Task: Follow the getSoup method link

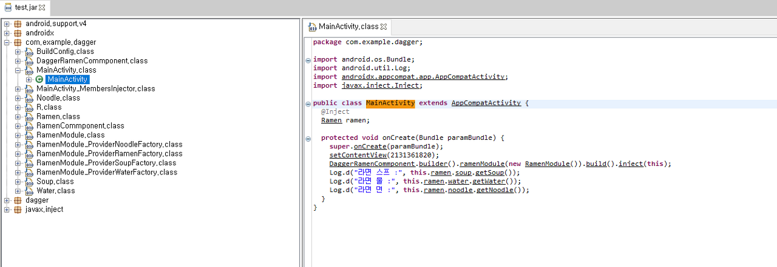Action: pos(491,173)
